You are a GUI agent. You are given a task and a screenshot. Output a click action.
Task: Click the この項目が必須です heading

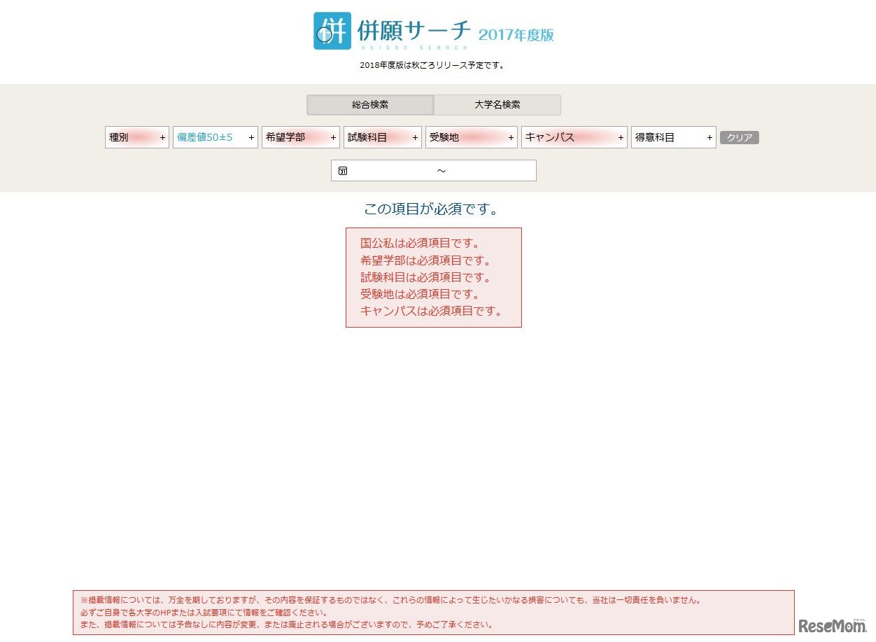click(431, 209)
